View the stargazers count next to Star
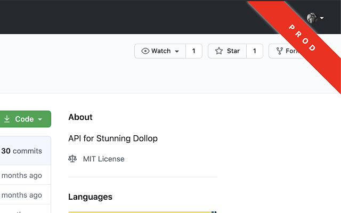Screen dimensions: 341x213 (x=254, y=51)
